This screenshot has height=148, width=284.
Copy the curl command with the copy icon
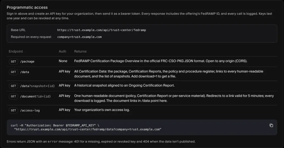271,125
